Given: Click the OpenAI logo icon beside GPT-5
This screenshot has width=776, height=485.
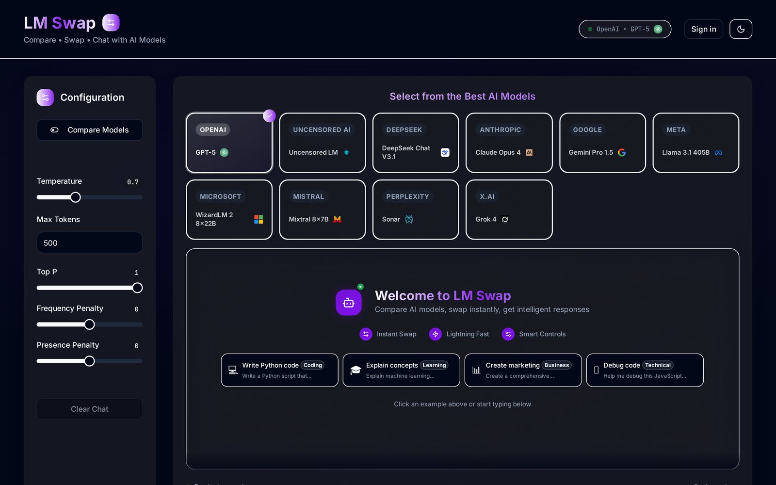Looking at the screenshot, I should [224, 152].
